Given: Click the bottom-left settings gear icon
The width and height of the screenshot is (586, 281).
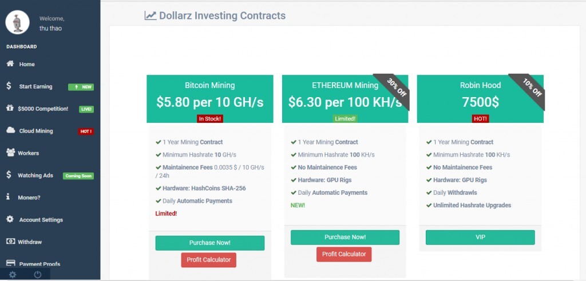Looking at the screenshot, I should (x=13, y=275).
